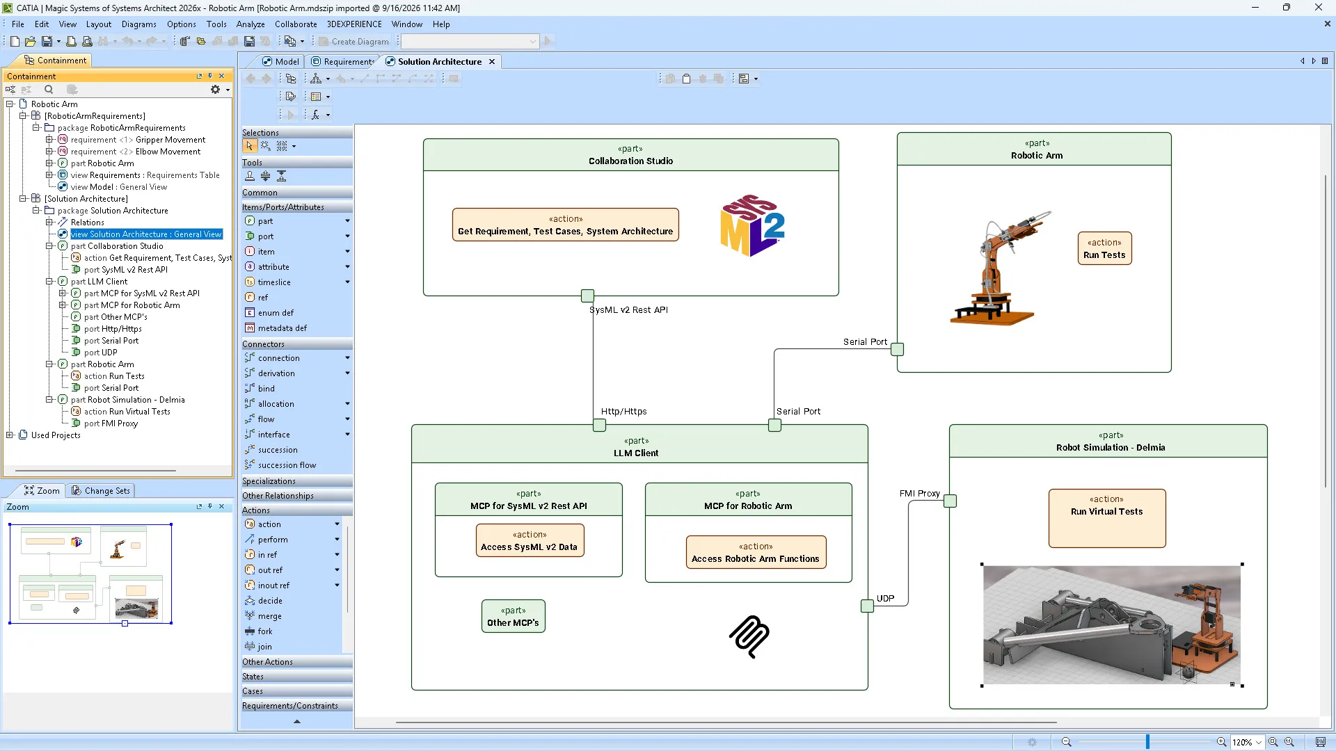1336x751 pixels.
Task: Click the search magnifier in Containment panel
Action: 49,90
